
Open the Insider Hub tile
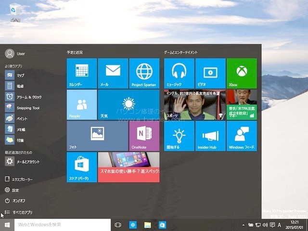(x=210, y=136)
